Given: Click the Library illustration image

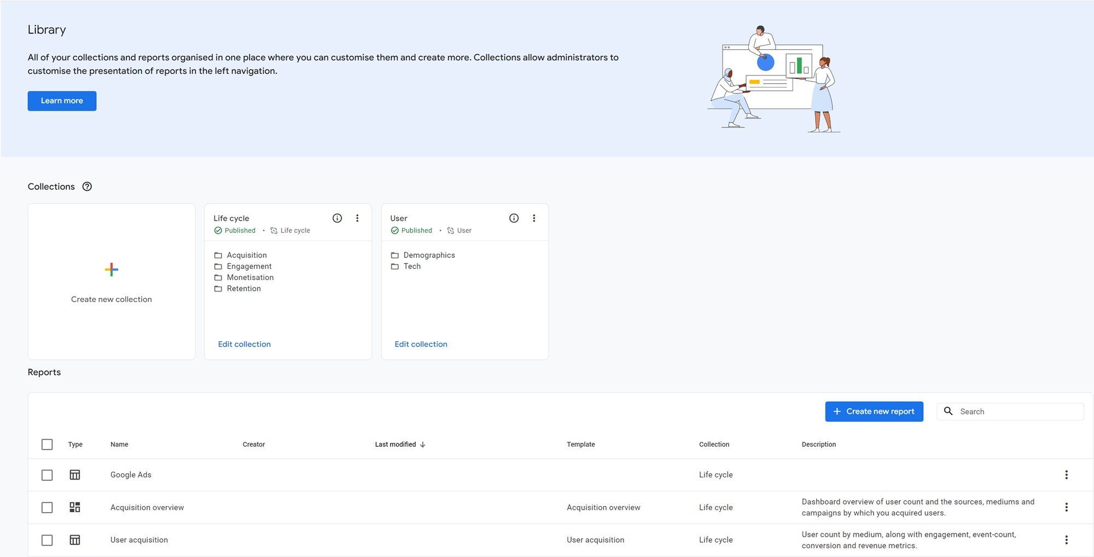Looking at the screenshot, I should click(x=774, y=79).
